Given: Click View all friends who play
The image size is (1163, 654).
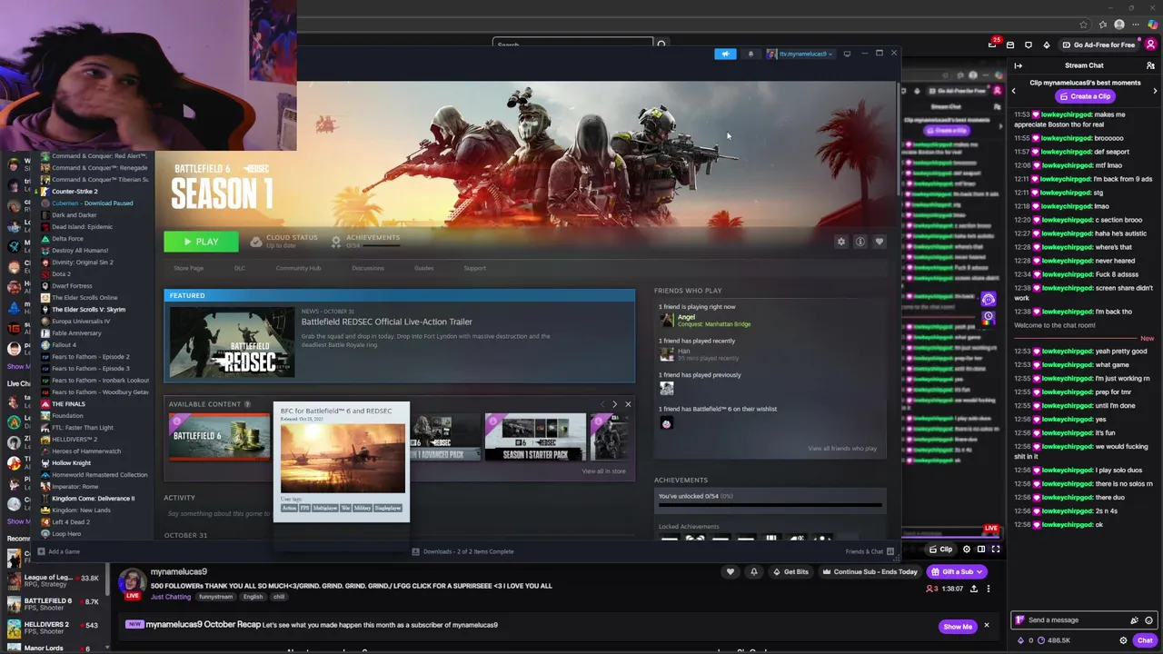Looking at the screenshot, I should tap(842, 448).
